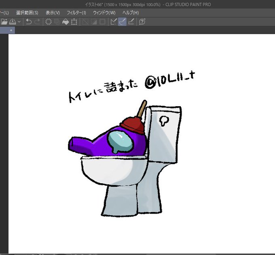Click the Clear Outside Selection icon
The height and width of the screenshot is (255, 275).
pyautogui.click(x=57, y=22)
